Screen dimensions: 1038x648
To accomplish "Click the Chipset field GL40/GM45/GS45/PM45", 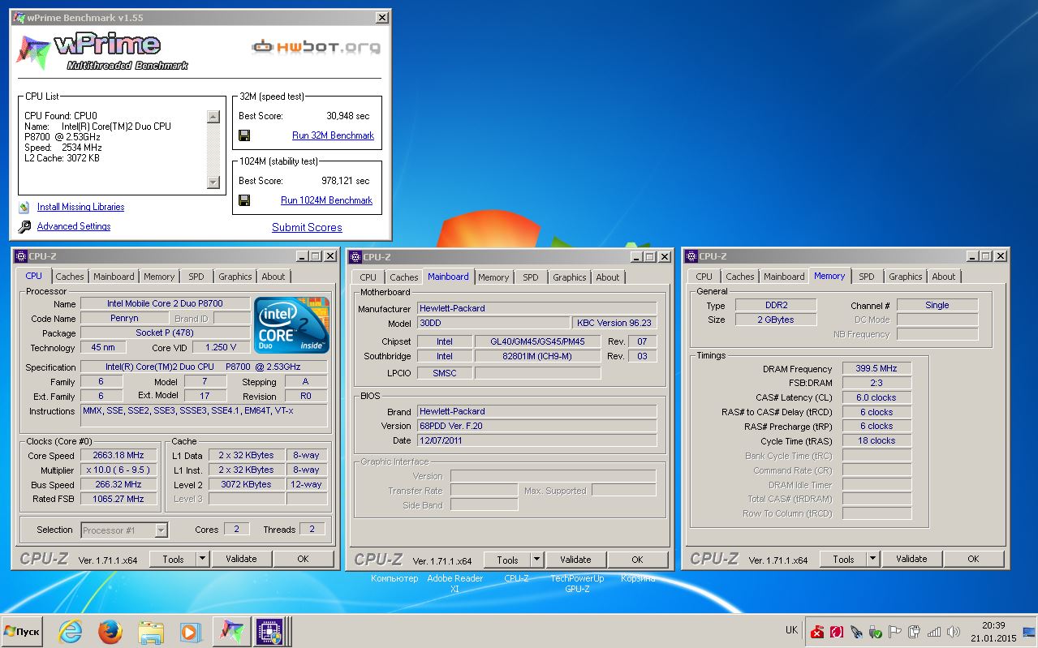I will point(537,341).
